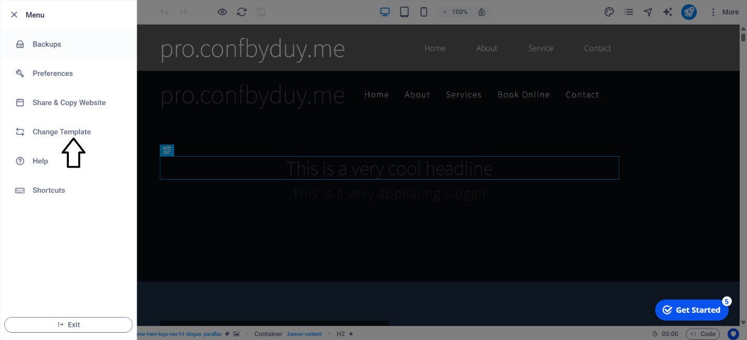This screenshot has width=747, height=340.
Task: Switch to mobile phone view icon
Action: click(x=424, y=12)
